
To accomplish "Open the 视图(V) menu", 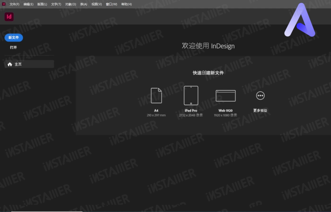I will pos(97,4).
